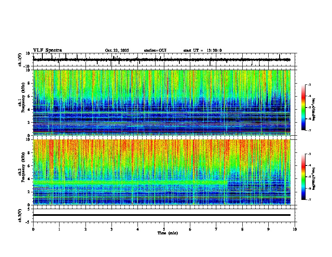Click the ch.2 spectrogram green band near 3.5 kHz

[130, 182]
